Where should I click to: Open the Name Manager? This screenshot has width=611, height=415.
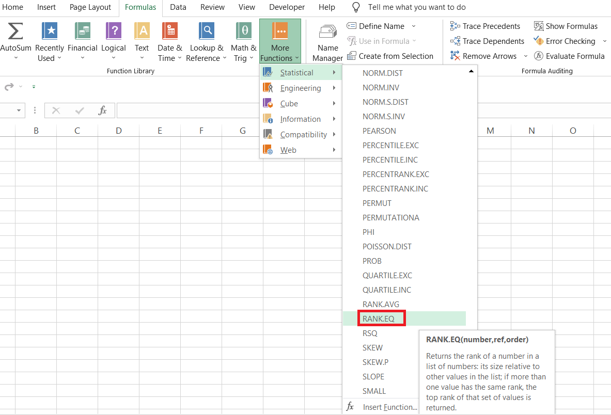(327, 41)
